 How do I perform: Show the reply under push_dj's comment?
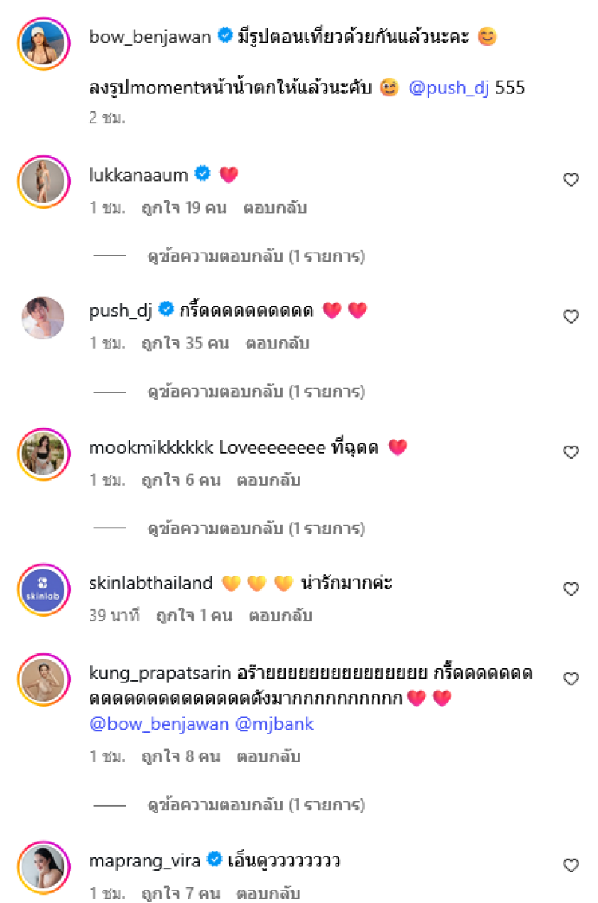(256, 391)
